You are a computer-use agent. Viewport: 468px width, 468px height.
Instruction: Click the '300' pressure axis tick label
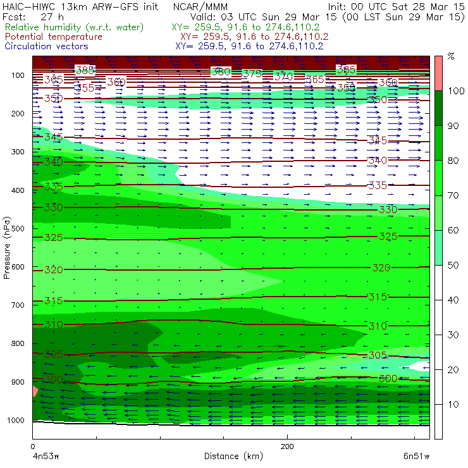tap(18, 152)
